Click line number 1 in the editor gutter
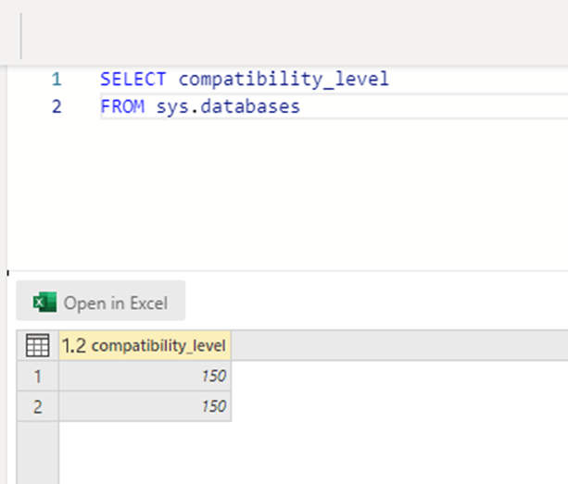568x484 pixels. [x=57, y=79]
